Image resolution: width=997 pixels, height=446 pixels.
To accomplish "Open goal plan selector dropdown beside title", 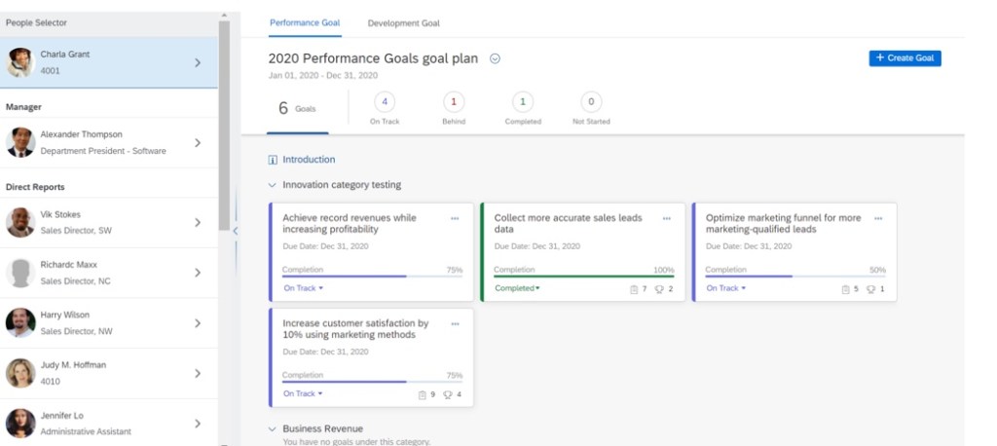I will pos(495,58).
